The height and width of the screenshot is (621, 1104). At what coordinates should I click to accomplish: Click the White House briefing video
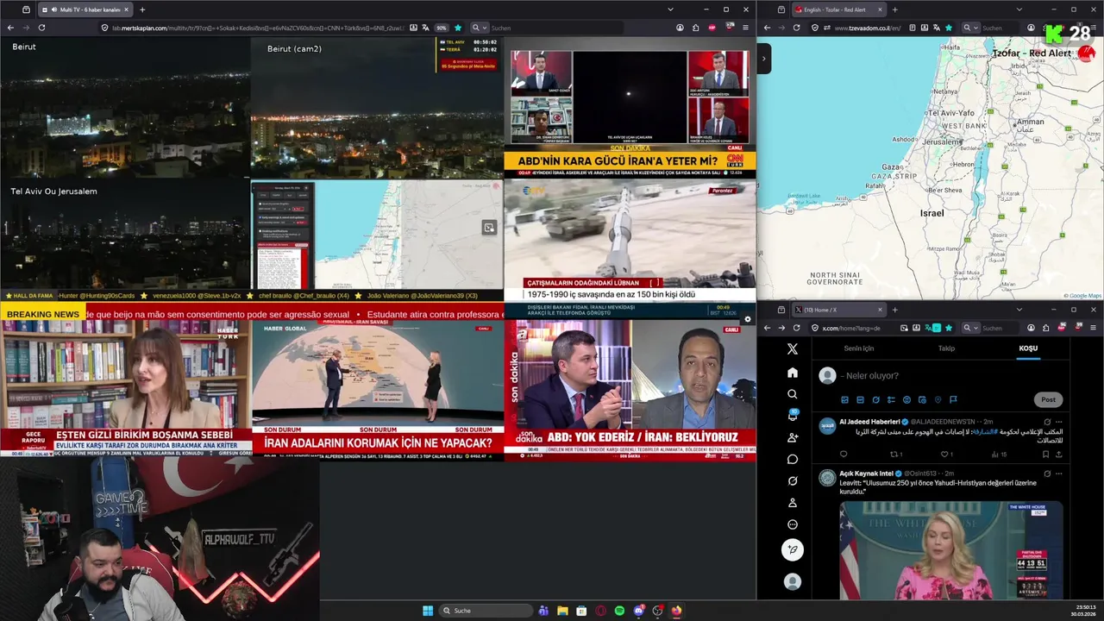pos(951,550)
